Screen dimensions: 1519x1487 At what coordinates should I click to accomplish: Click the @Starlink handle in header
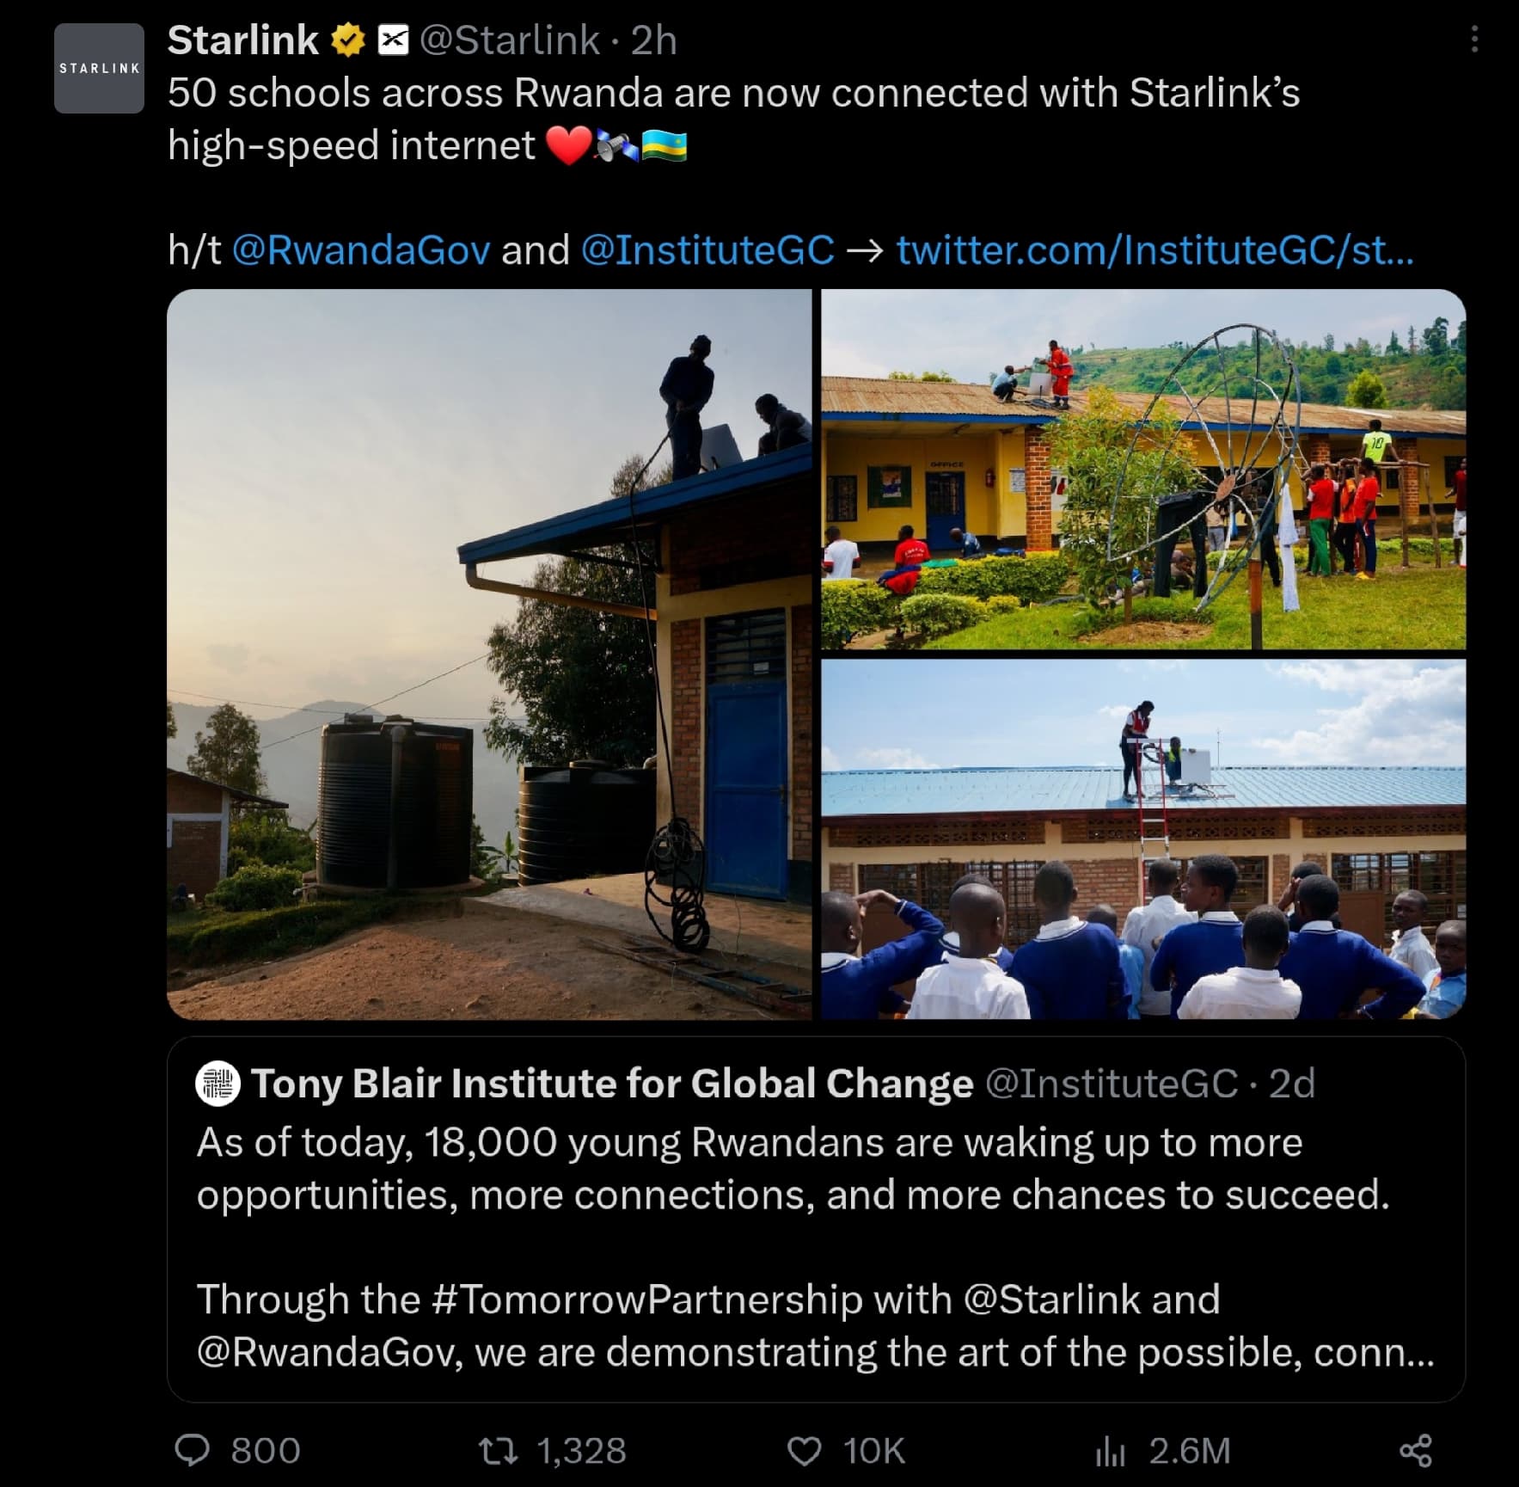point(509,40)
